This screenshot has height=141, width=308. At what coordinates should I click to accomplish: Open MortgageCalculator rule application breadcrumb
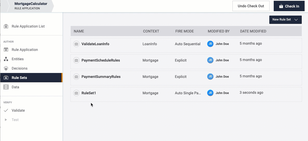coord(31,6)
